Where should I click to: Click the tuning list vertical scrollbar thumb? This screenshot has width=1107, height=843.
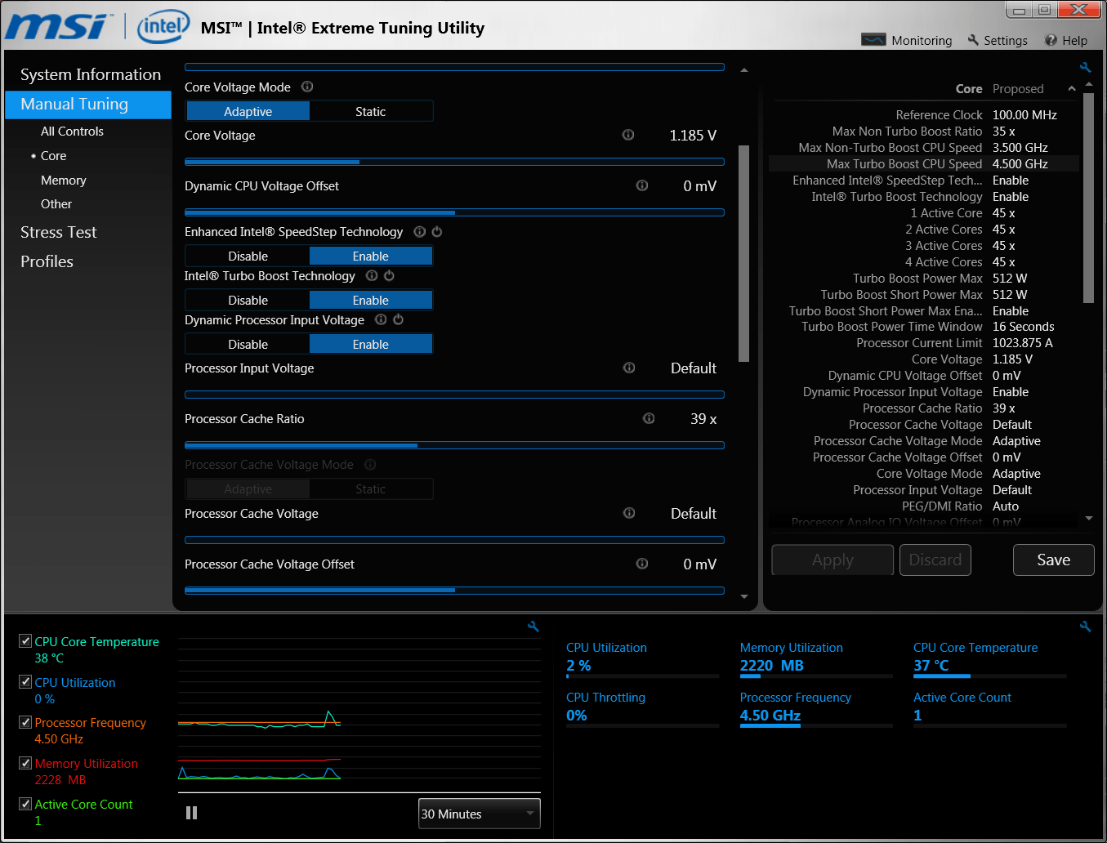click(743, 253)
